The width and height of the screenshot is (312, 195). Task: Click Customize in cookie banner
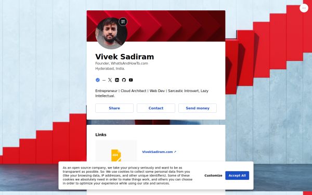coord(213,176)
